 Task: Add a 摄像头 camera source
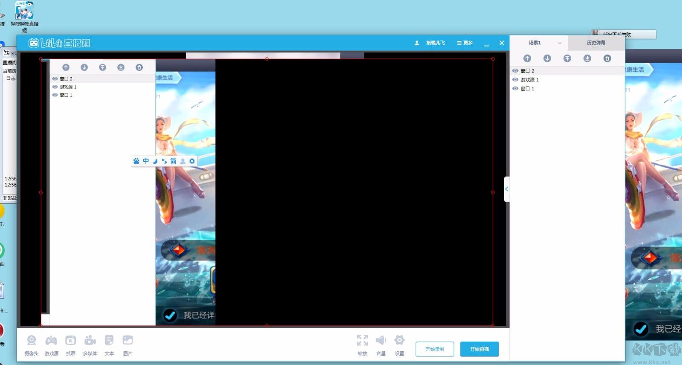click(32, 341)
